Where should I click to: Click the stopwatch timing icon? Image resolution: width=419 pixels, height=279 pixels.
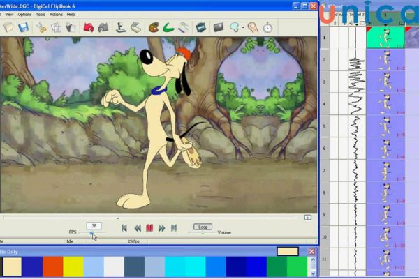coord(267,28)
